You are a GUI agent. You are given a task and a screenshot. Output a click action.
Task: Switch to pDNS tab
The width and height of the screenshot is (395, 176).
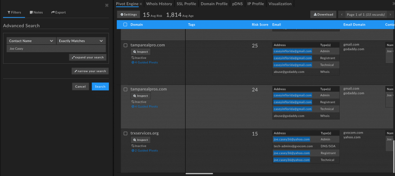point(237,4)
